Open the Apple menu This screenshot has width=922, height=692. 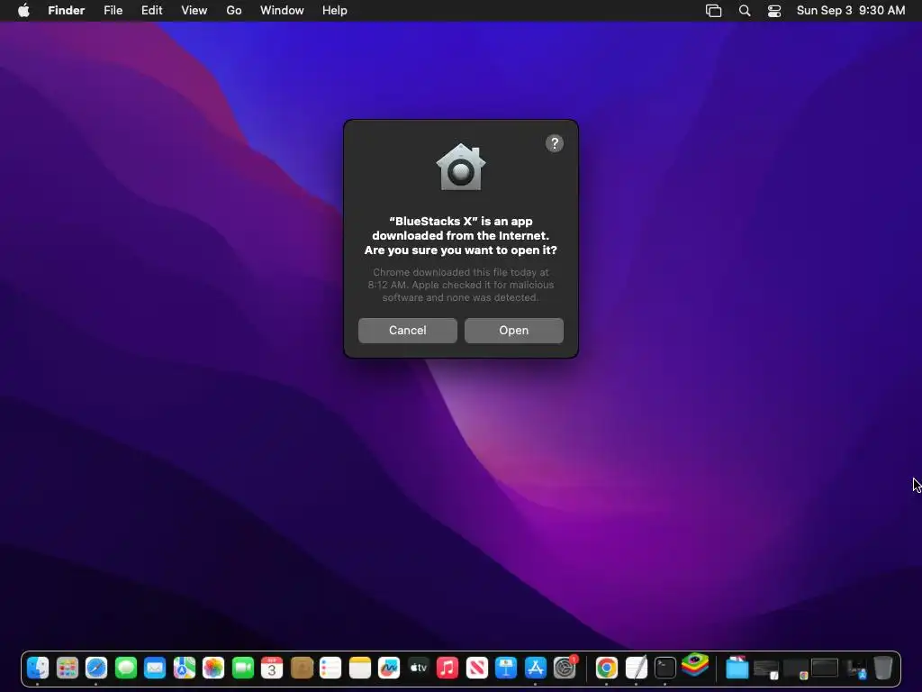click(x=23, y=11)
